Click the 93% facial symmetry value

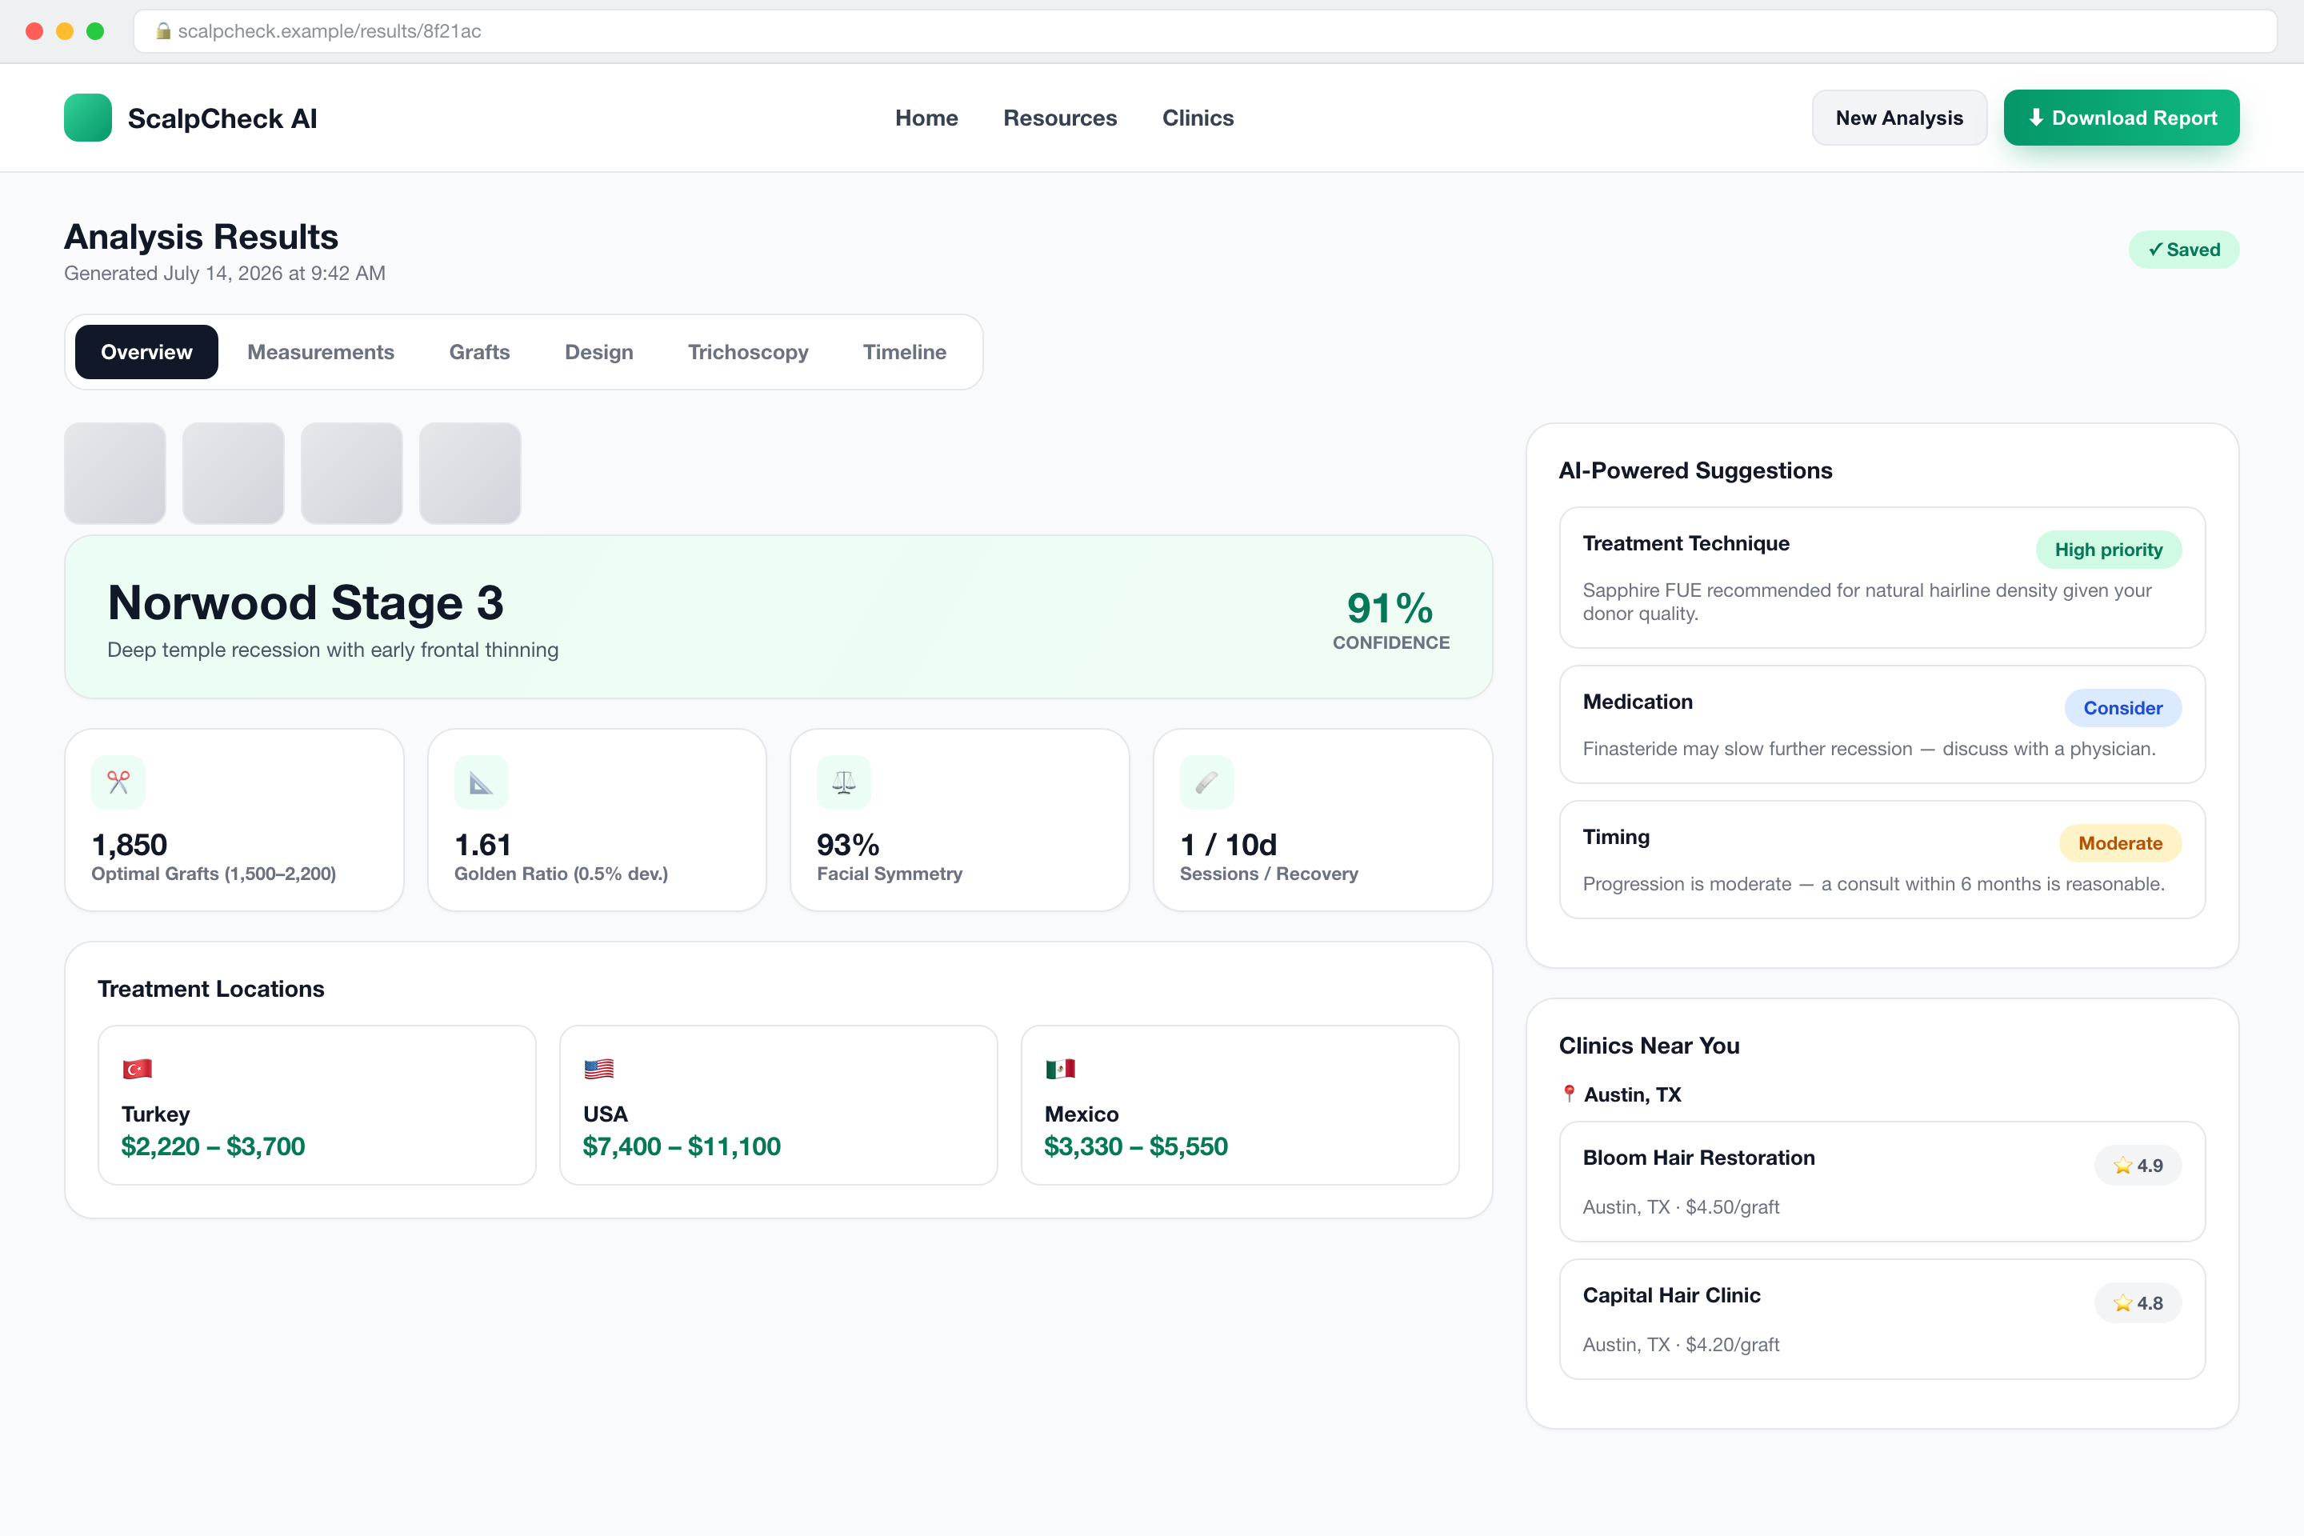pos(848,845)
